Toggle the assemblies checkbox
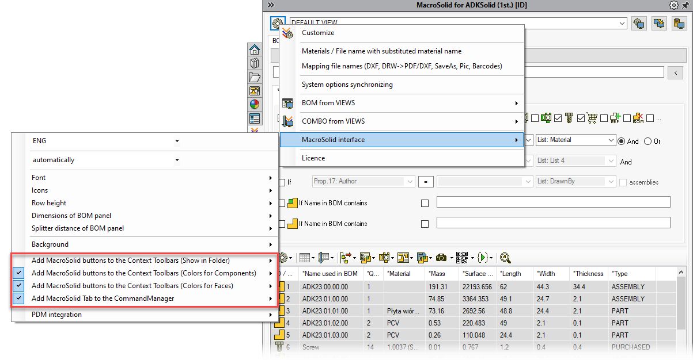 623,182
